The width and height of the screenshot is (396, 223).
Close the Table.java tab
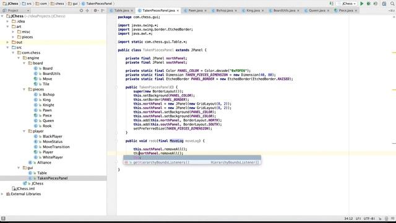point(132,11)
